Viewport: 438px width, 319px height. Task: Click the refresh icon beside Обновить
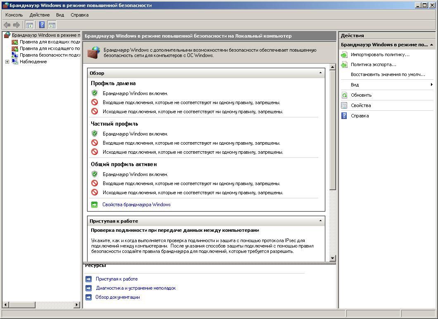click(344, 95)
